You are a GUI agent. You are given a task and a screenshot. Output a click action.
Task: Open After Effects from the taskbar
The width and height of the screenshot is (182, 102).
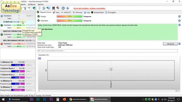[32, 99]
